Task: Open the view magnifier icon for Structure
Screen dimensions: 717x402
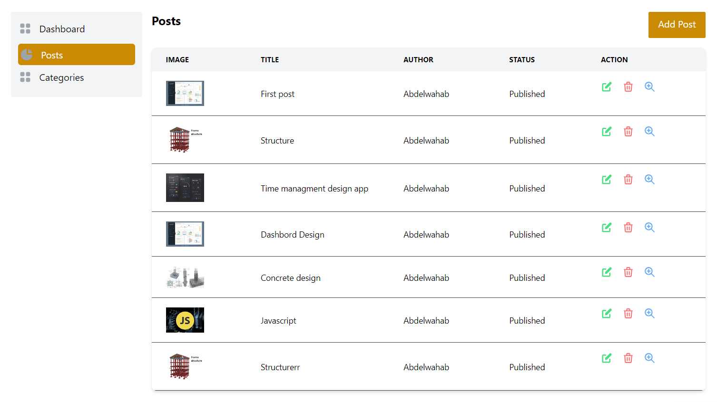Action: click(x=649, y=132)
